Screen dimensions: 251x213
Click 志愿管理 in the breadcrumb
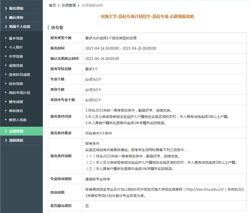coord(68,6)
